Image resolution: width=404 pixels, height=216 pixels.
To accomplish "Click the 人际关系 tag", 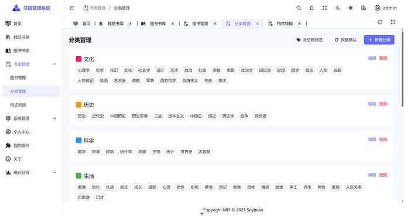I will pyautogui.click(x=354, y=187).
